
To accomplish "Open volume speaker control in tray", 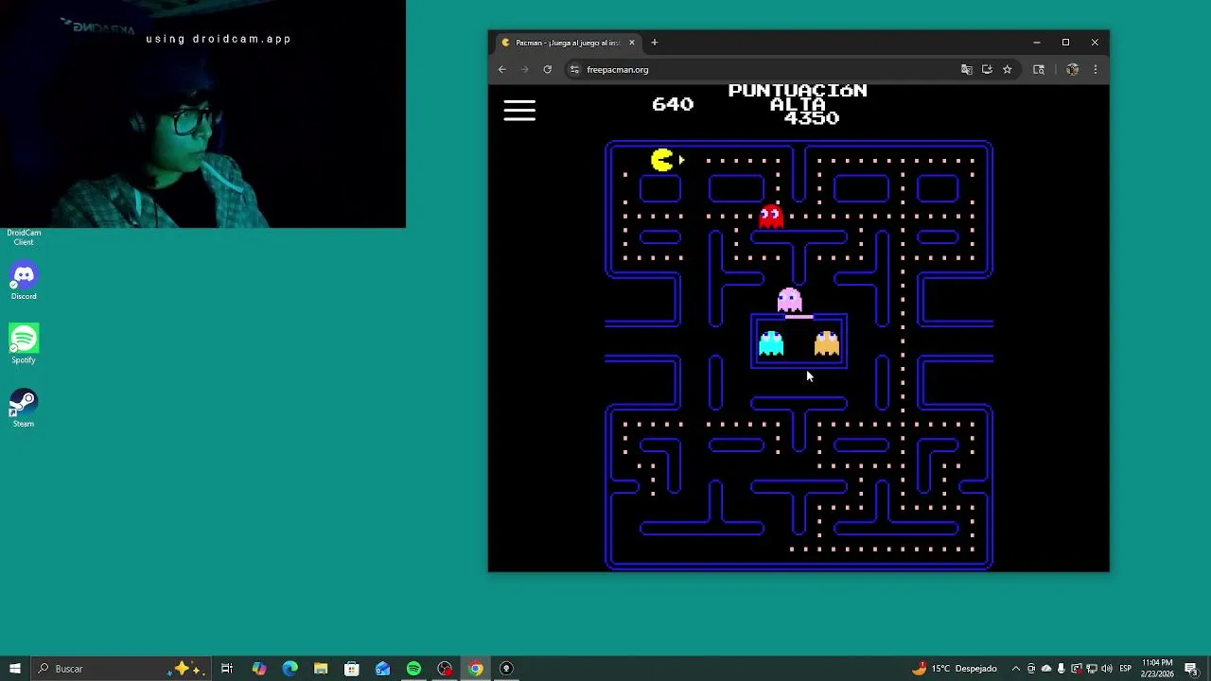I will coord(1106,669).
